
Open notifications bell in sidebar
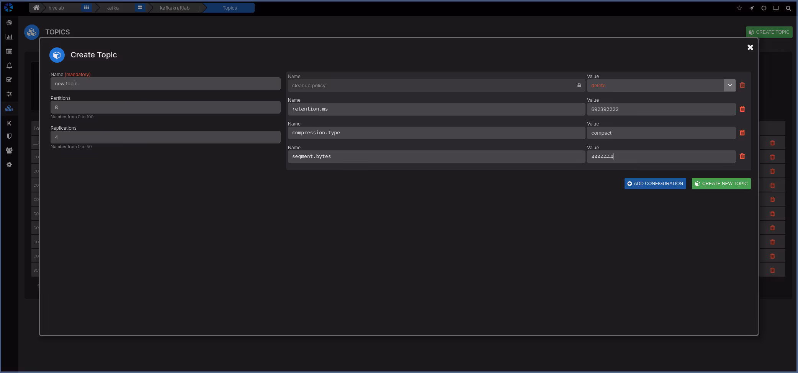[x=9, y=66]
